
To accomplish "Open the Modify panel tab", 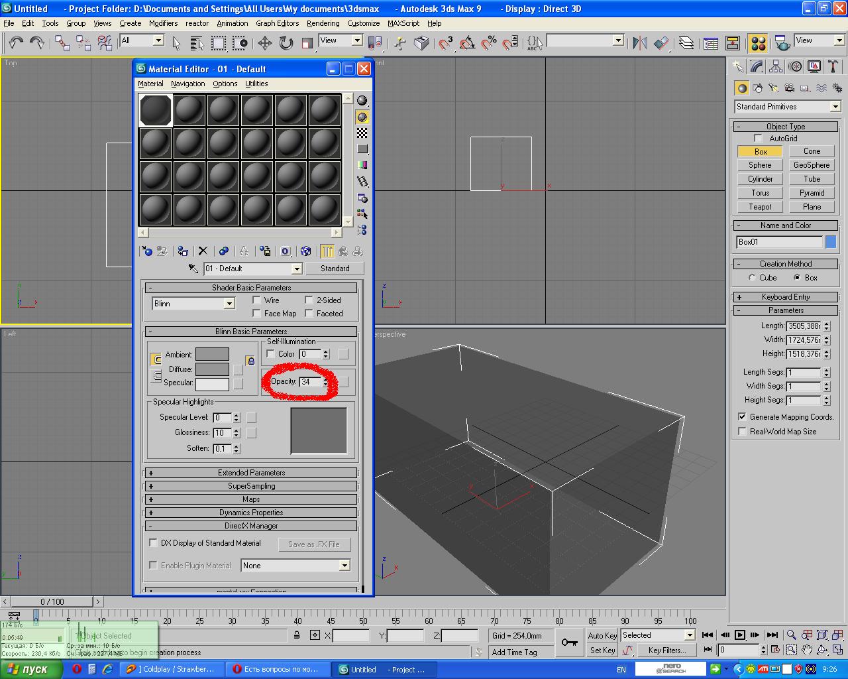I will [x=757, y=67].
